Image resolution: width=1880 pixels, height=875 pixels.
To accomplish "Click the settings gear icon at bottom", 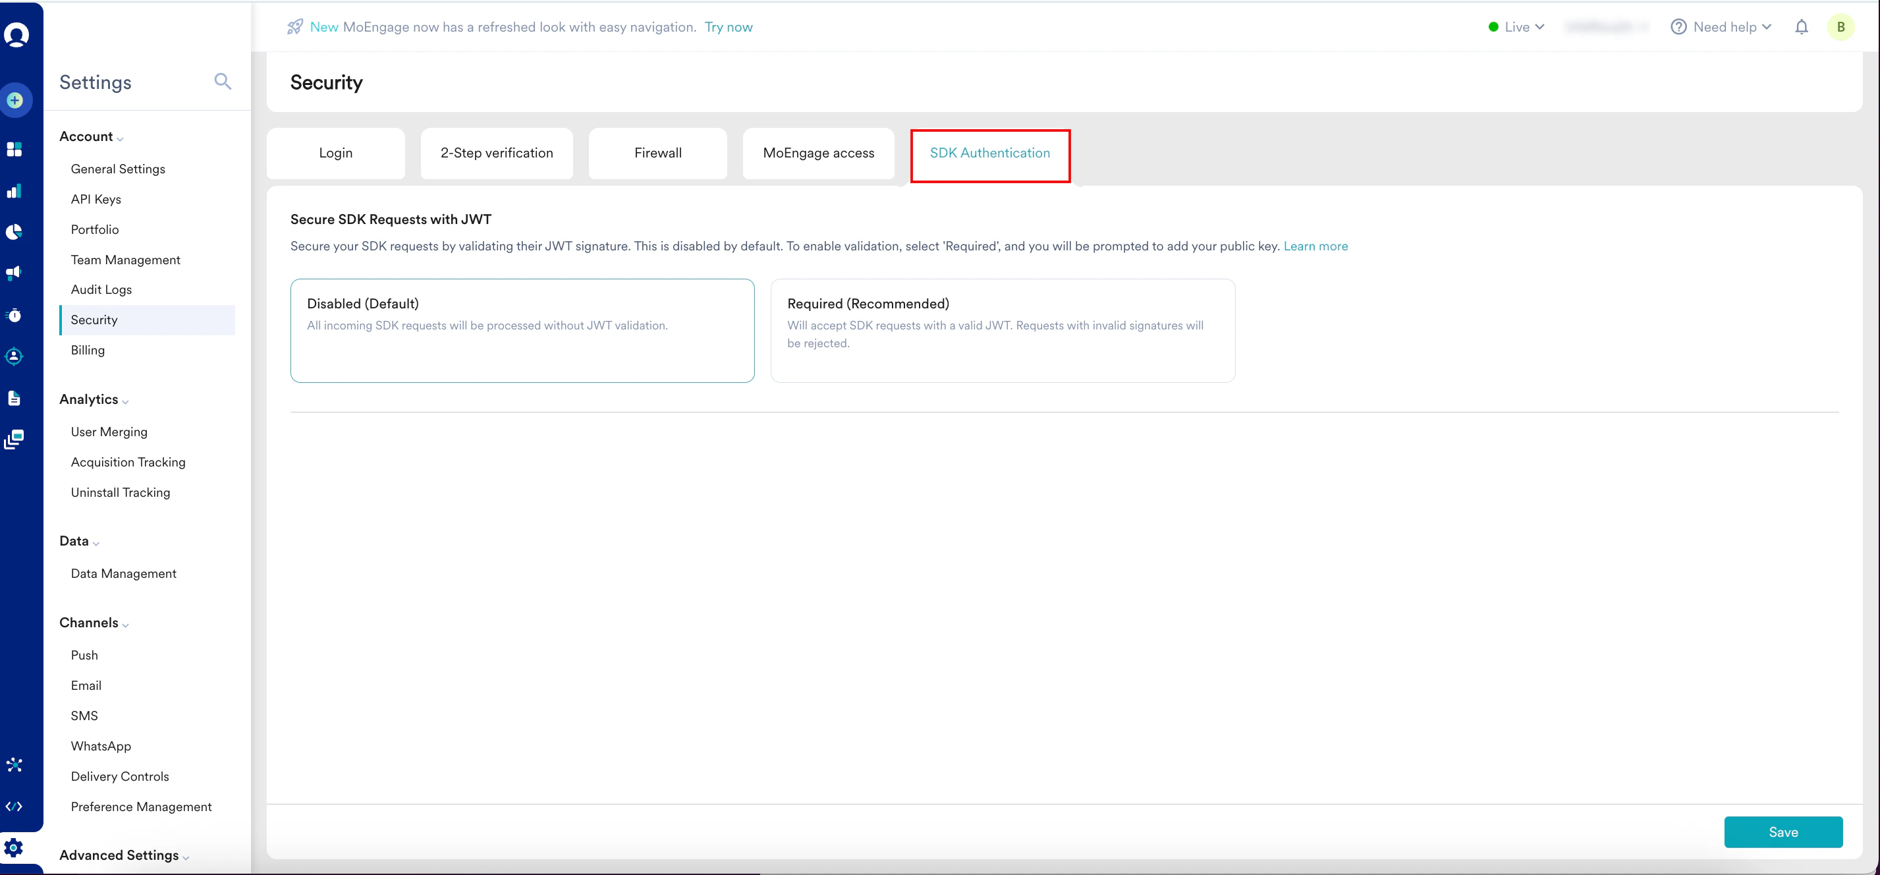I will point(14,847).
